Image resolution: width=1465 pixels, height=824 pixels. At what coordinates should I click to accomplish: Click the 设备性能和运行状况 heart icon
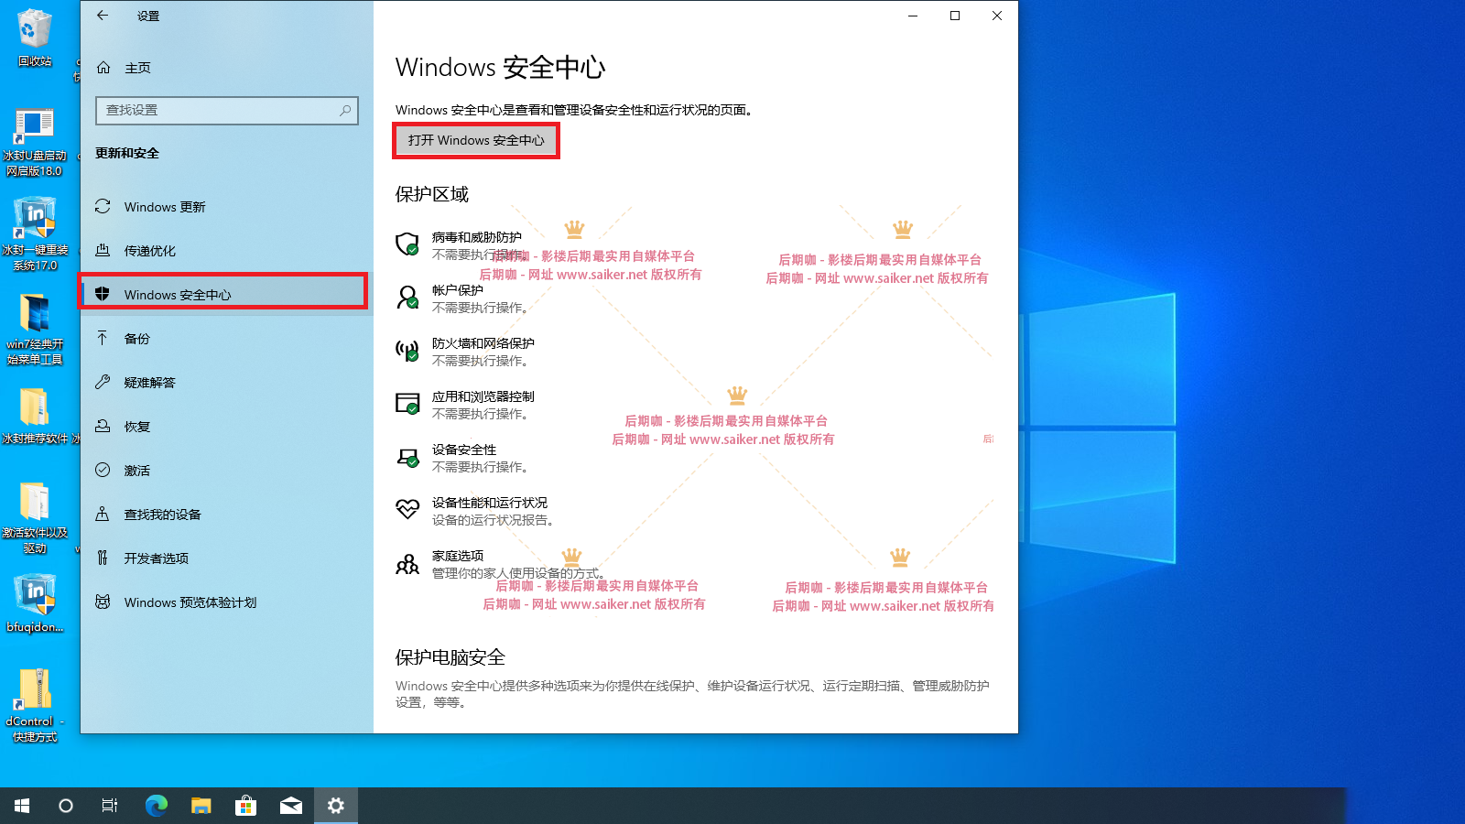[x=407, y=509]
